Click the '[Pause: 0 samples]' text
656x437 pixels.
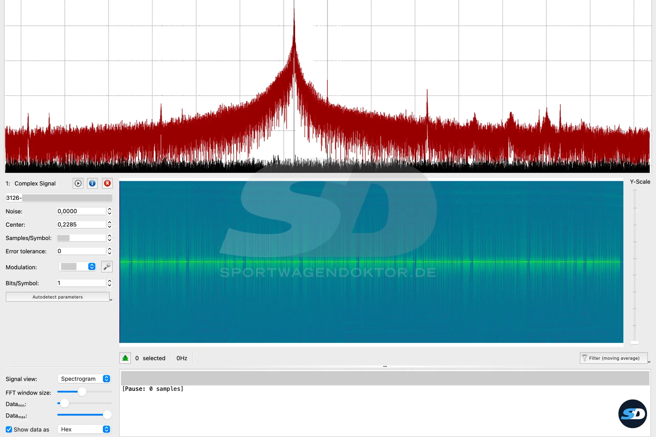tap(153, 389)
